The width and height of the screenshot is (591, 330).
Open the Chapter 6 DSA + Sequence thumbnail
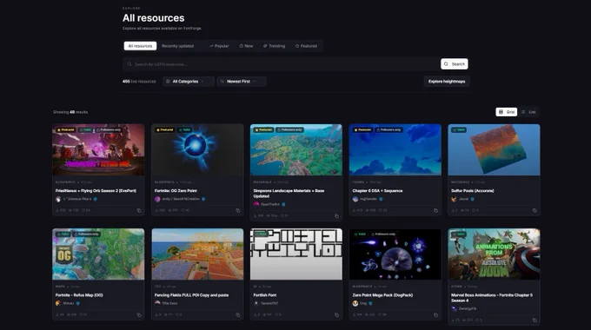[x=395, y=150]
